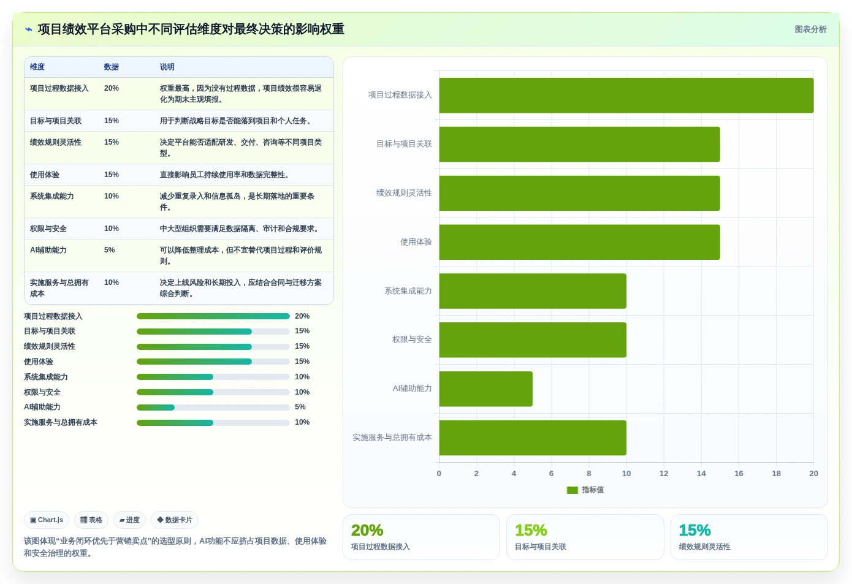Viewport: 852px width, 584px height.
Task: Click the 实施服务与总拥有成本 progress bar
Action: pos(213,423)
